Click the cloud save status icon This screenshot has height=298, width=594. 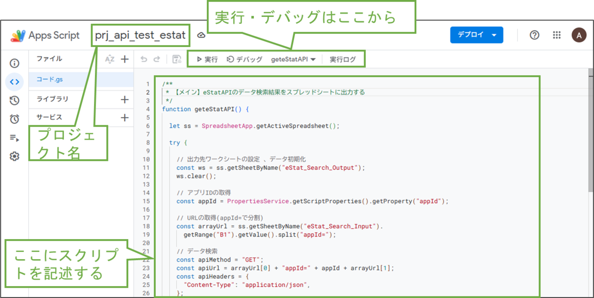[201, 36]
